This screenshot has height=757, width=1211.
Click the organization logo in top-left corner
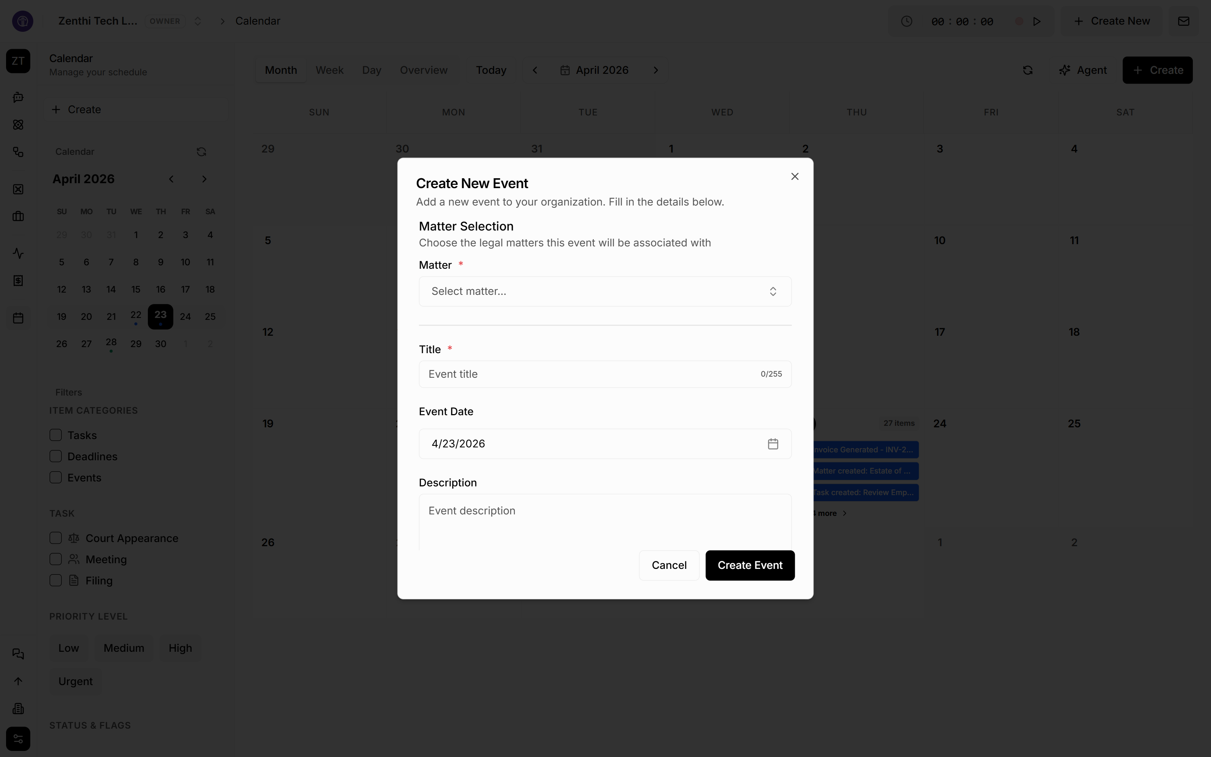point(23,21)
